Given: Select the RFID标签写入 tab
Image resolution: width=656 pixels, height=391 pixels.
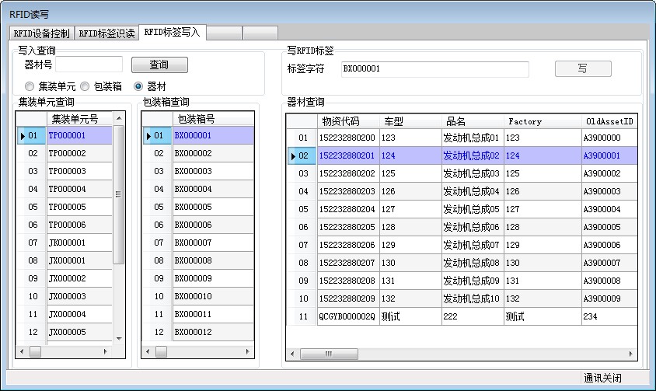Looking at the screenshot, I should tap(173, 32).
